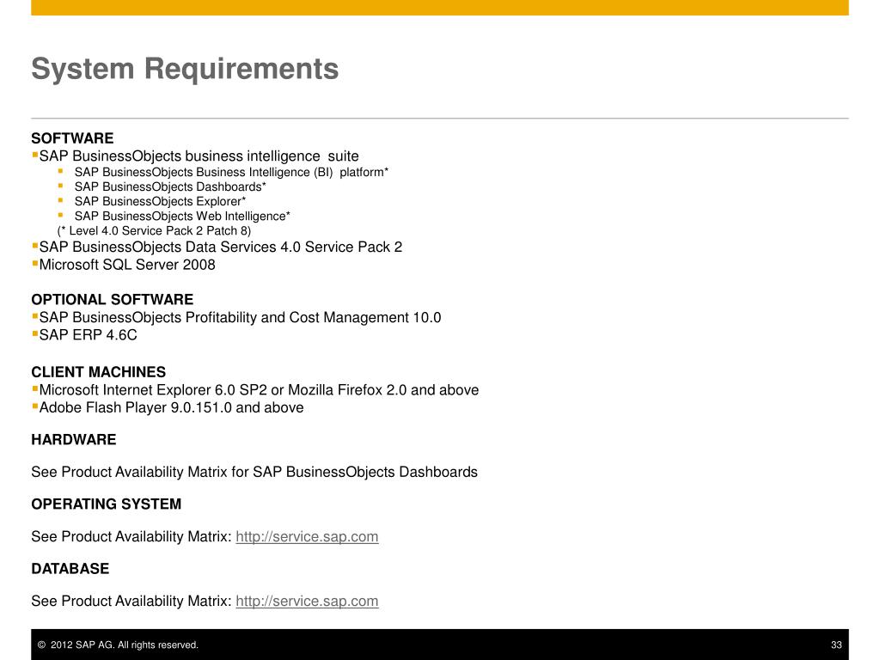Viewport: 880px width, 660px height.
Task: Select the OPERATING SYSTEM heading
Action: 106,504
